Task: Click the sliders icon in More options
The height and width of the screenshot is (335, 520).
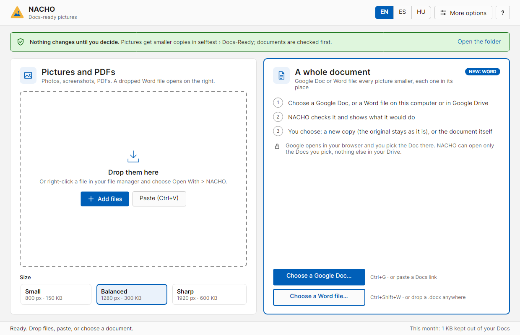Action: (443, 13)
